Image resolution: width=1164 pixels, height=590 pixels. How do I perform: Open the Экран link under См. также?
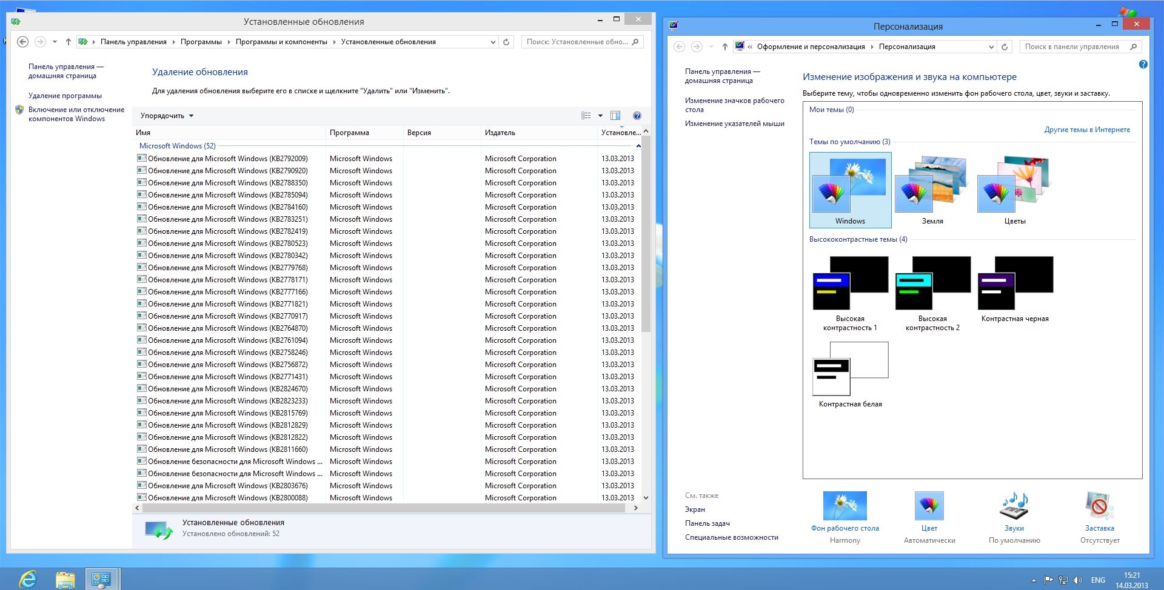pos(695,509)
